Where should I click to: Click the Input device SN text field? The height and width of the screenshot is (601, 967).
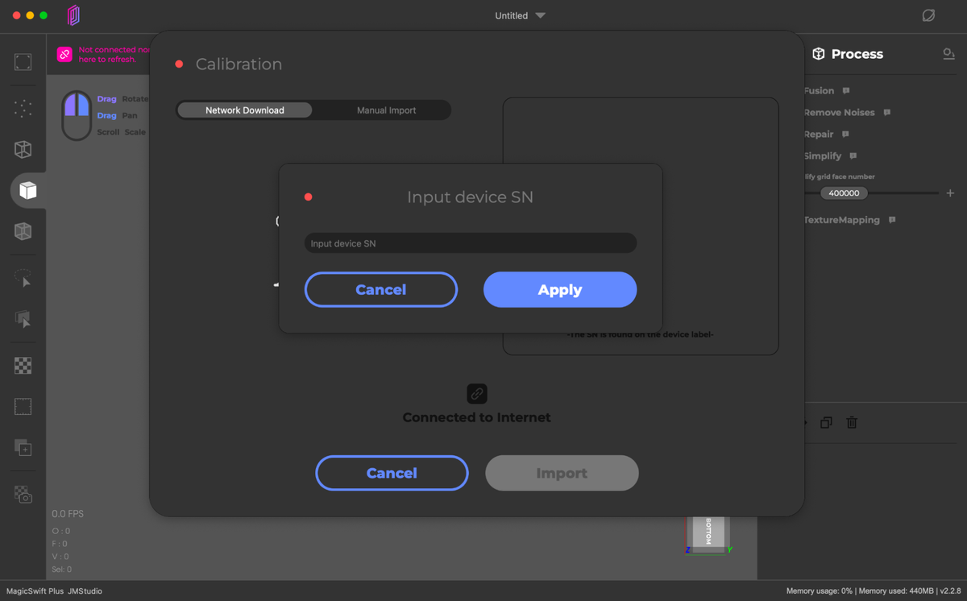[x=470, y=243]
